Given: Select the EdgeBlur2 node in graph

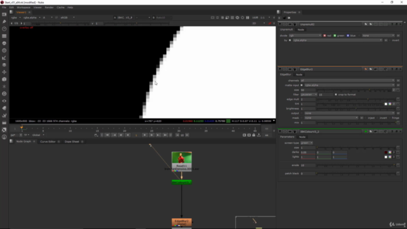Looking at the screenshot, I should (182, 222).
